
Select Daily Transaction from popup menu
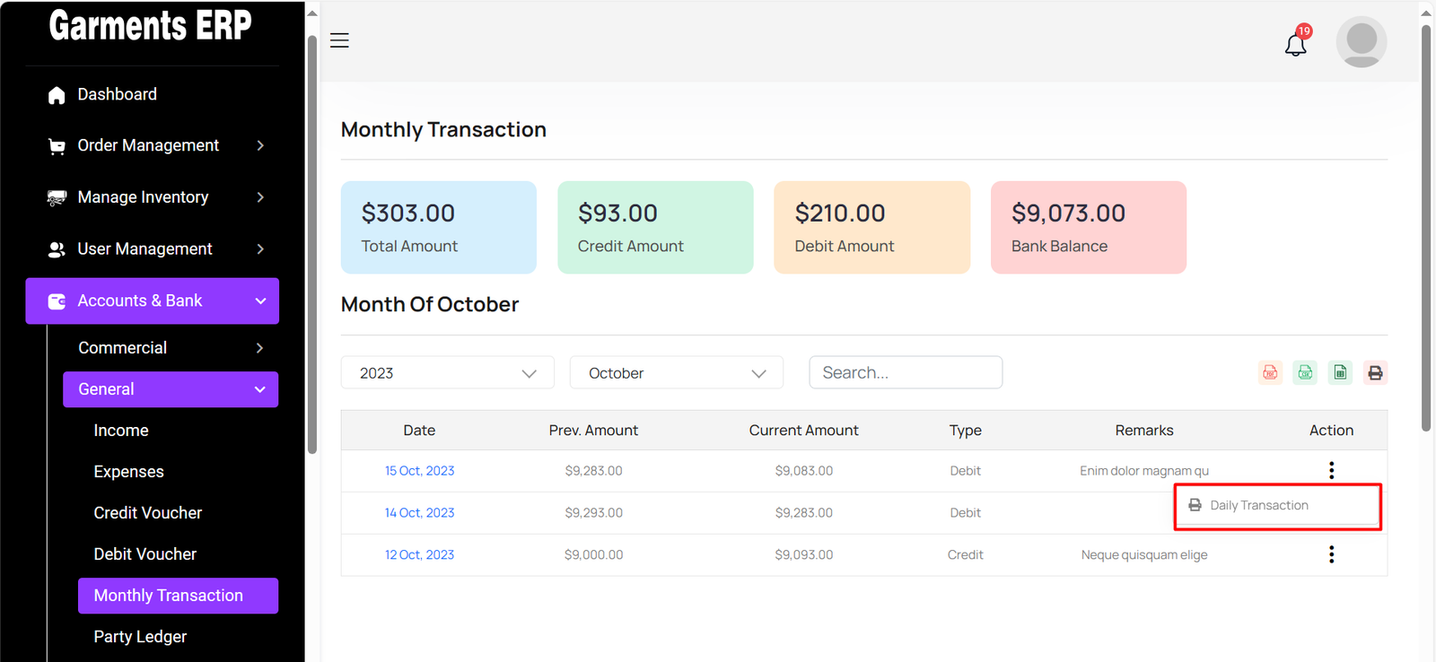click(1258, 506)
